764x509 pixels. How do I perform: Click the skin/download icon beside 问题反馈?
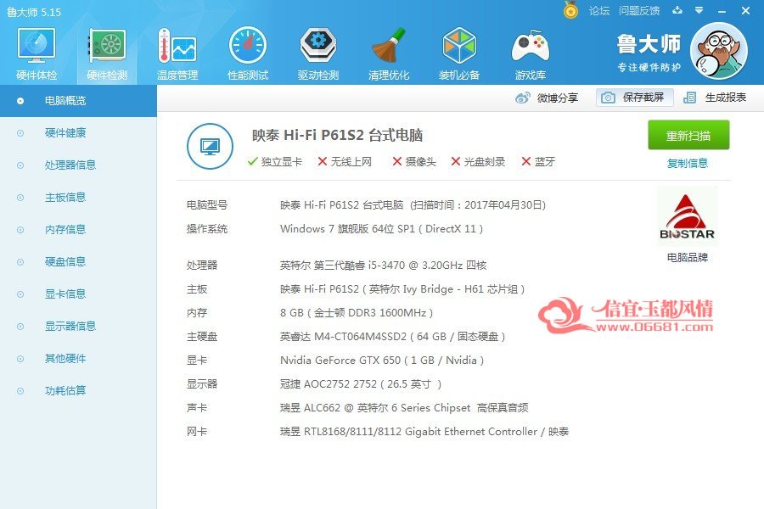coord(677,10)
